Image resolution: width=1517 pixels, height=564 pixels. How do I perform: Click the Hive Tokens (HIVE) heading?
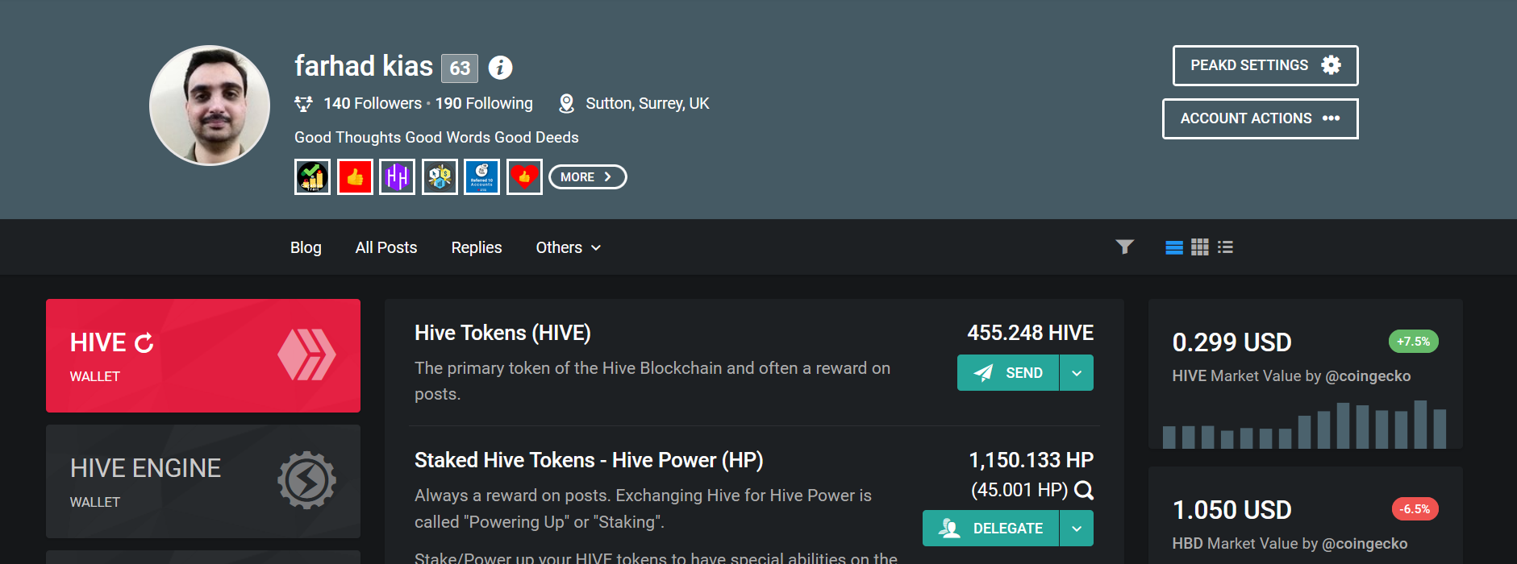click(x=502, y=333)
